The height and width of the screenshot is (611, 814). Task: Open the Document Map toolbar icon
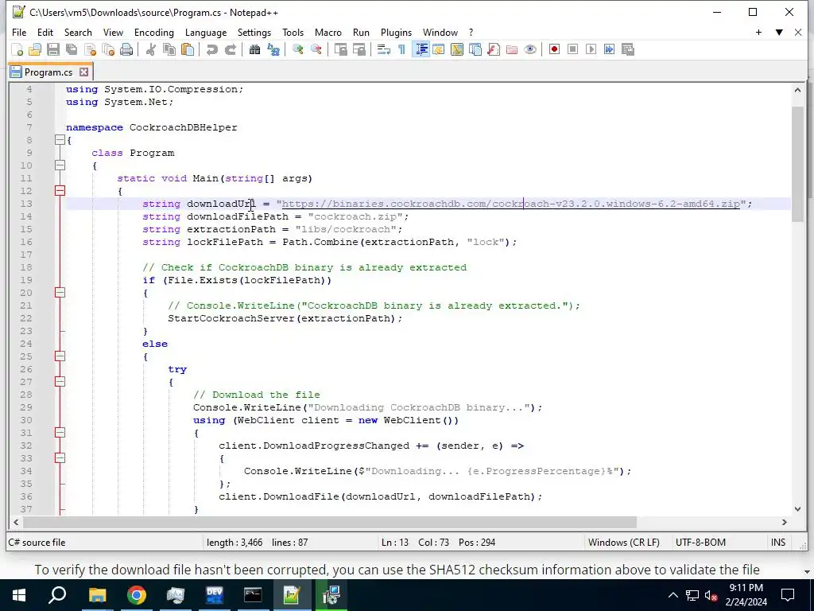click(457, 49)
